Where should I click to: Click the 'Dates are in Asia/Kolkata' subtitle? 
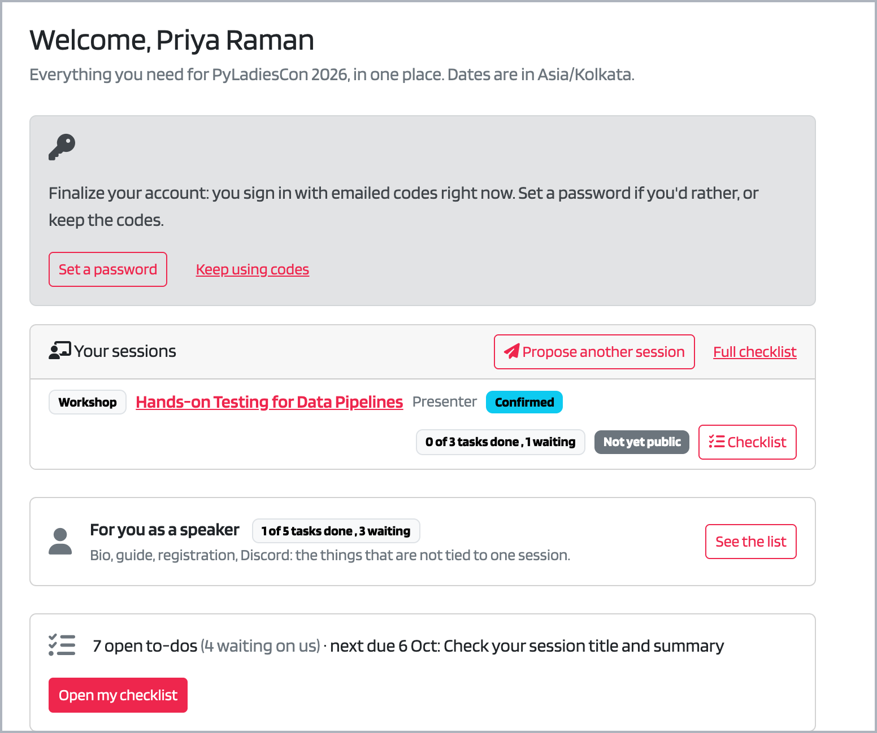tap(541, 75)
